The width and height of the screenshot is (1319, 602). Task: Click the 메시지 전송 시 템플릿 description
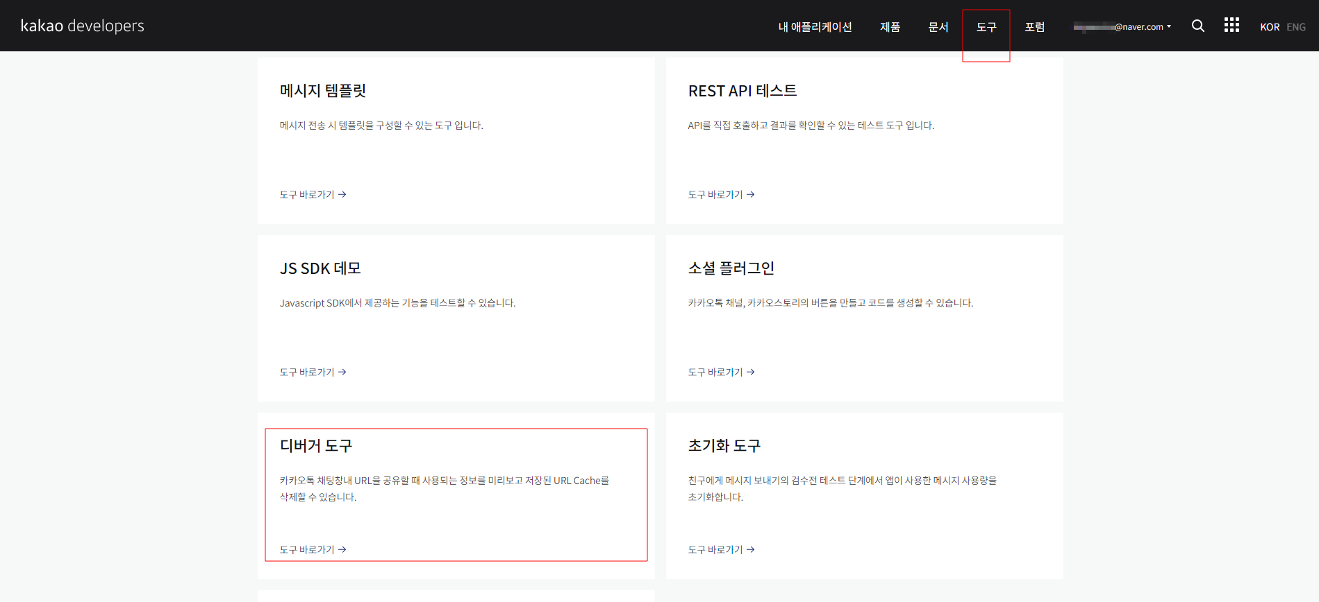pyautogui.click(x=381, y=126)
